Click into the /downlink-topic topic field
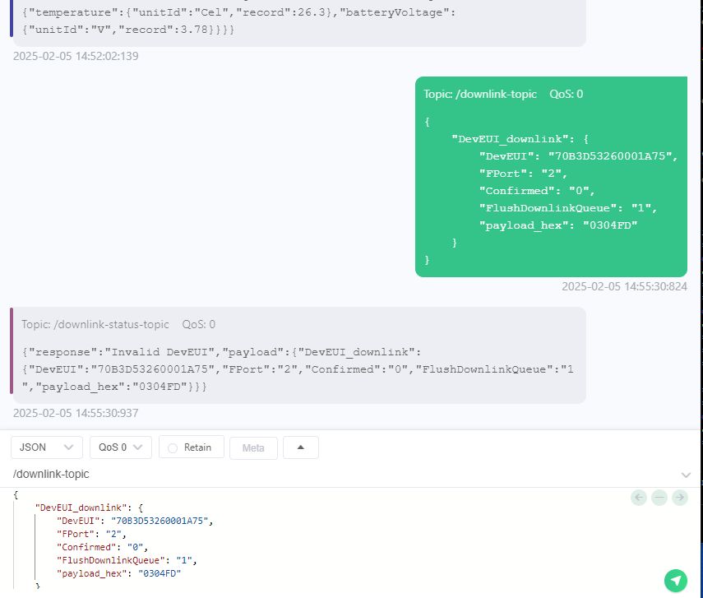703x598 pixels. point(329,475)
